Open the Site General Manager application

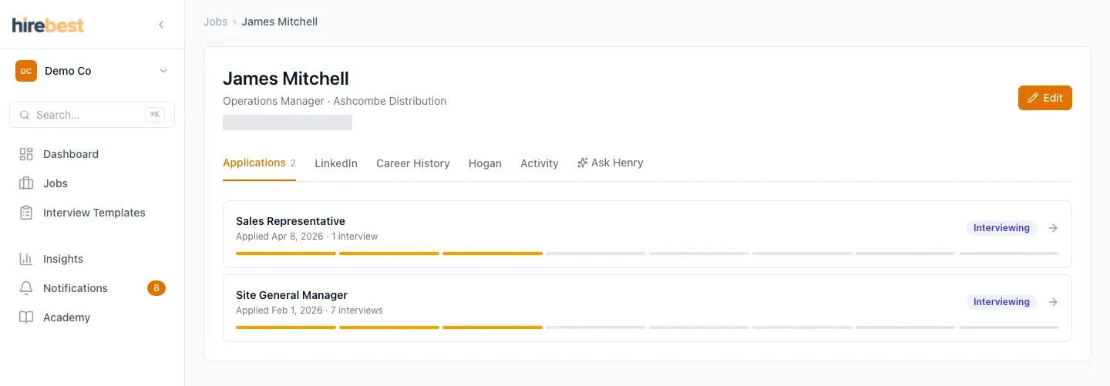[x=647, y=308]
